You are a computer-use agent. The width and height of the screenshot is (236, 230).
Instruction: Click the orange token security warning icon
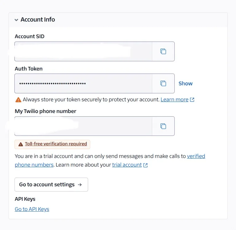click(x=18, y=100)
